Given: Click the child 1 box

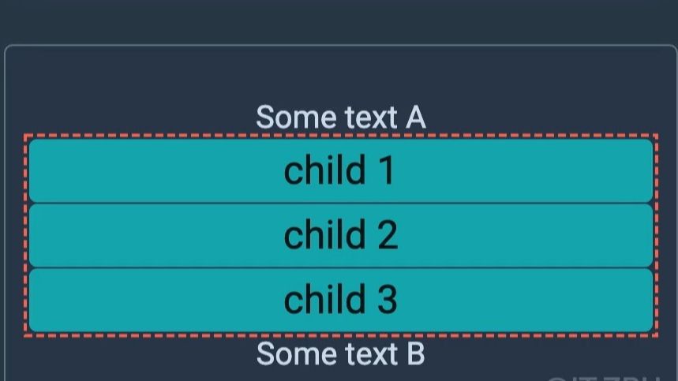Looking at the screenshot, I should pos(341,170).
